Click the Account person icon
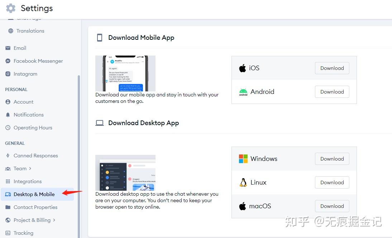 [8, 102]
